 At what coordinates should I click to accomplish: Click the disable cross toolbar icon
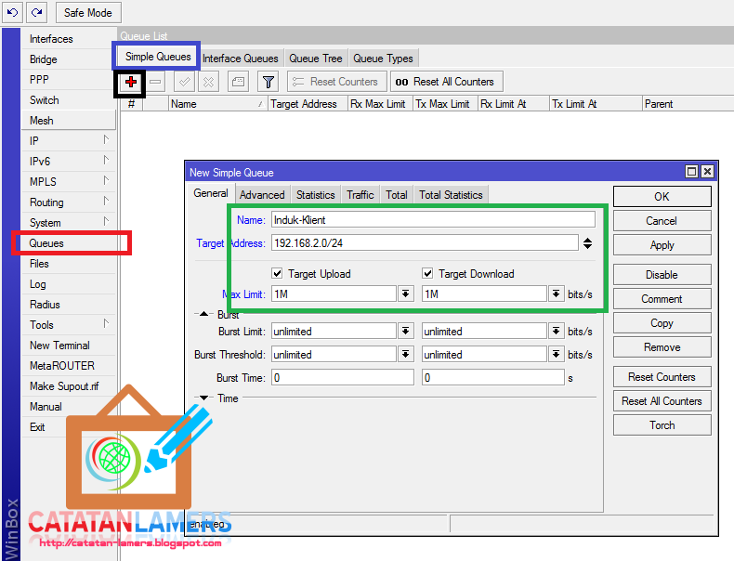(x=208, y=83)
